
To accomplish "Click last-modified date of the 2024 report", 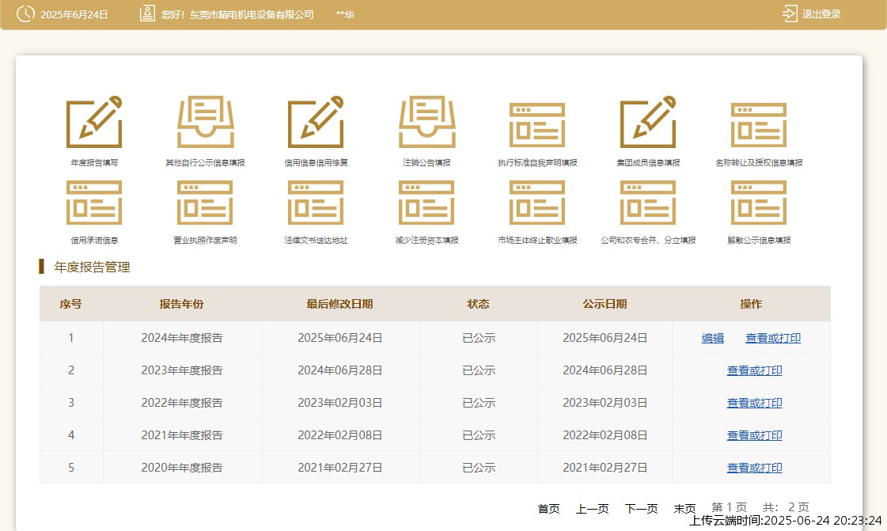I will 340,338.
